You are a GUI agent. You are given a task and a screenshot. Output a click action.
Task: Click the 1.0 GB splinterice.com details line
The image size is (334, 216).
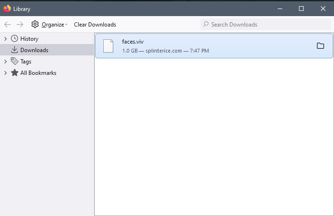tap(165, 51)
